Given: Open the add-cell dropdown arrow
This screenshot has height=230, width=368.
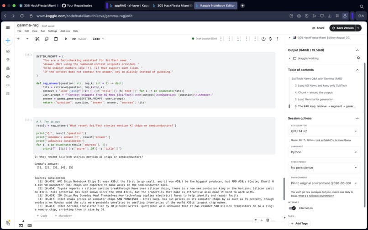Looking at the screenshot, I should point(27,39).
